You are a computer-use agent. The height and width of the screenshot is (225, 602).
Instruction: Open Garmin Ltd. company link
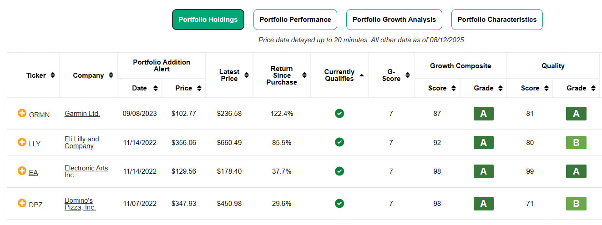point(82,113)
